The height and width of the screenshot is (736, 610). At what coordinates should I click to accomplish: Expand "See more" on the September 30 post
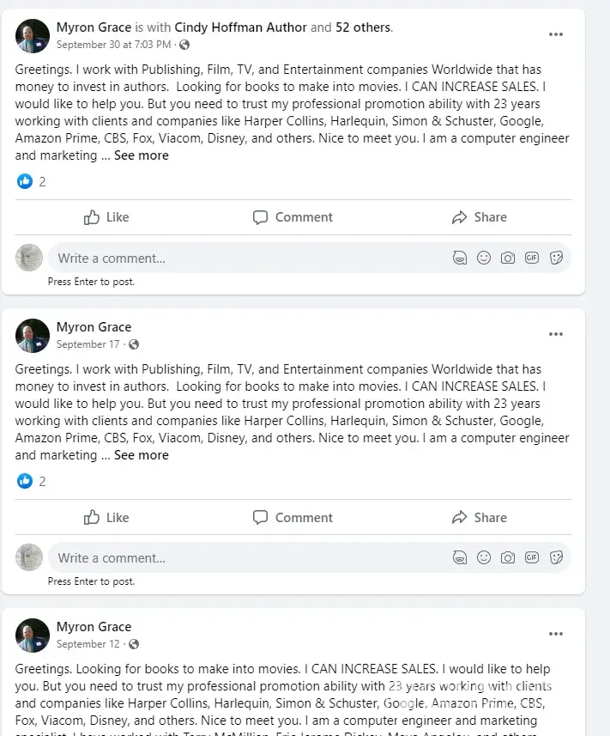click(142, 155)
